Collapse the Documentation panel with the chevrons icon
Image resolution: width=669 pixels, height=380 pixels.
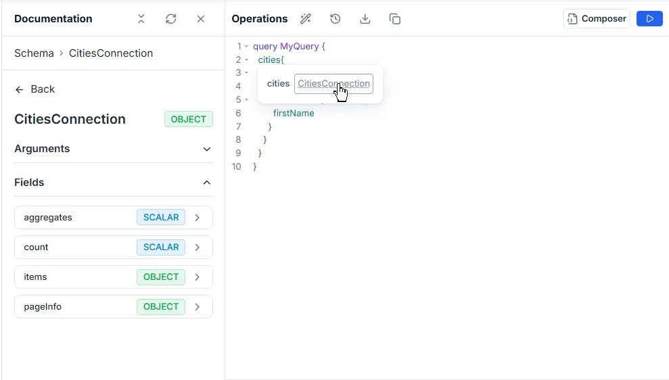(x=141, y=19)
